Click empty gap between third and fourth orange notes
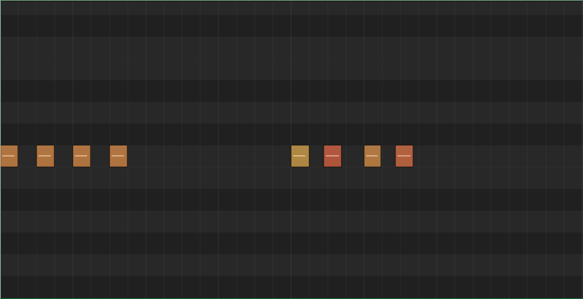The height and width of the screenshot is (299, 583). coord(100,156)
